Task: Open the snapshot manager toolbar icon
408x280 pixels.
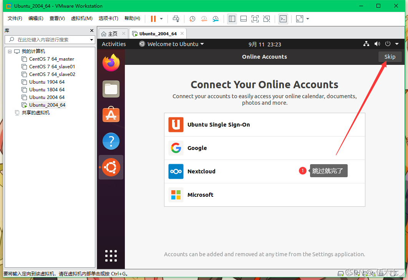Action: pos(216,19)
